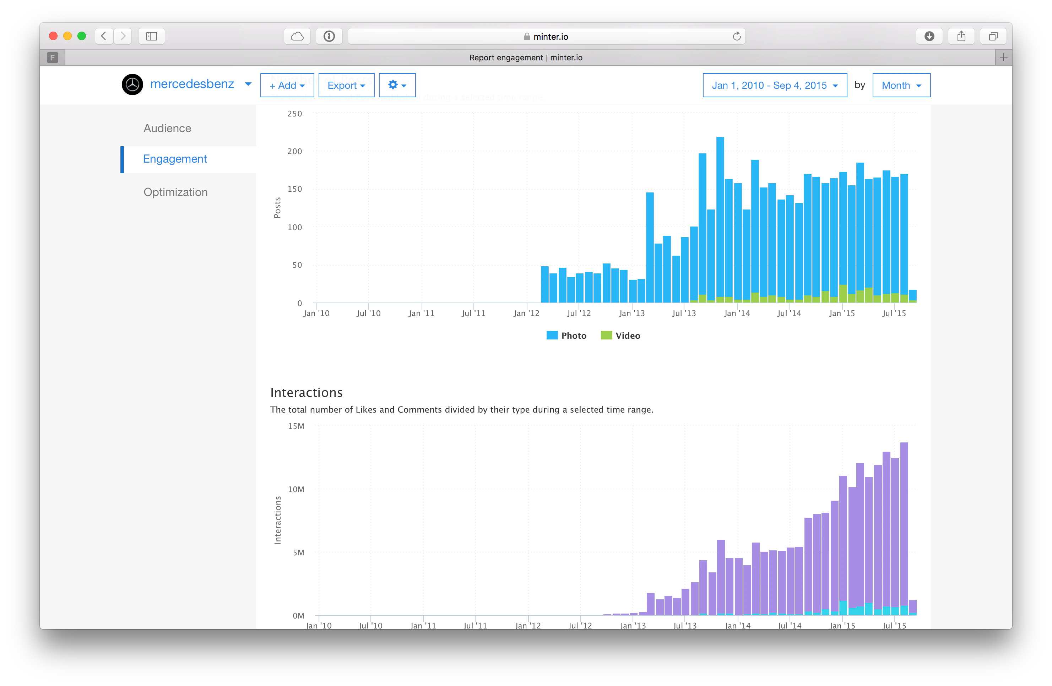Open the date range Jan 1, 2010 dropdown

click(x=774, y=85)
